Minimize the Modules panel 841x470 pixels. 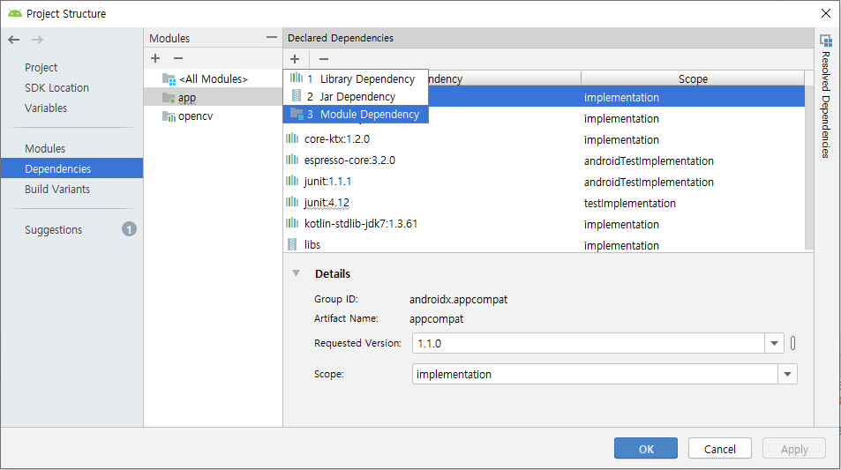pos(271,38)
